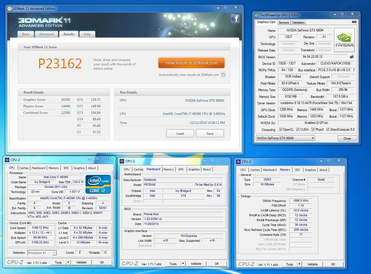Switch to the Sensors tab in GPU-Z
371x274 pixels.
click(x=284, y=22)
